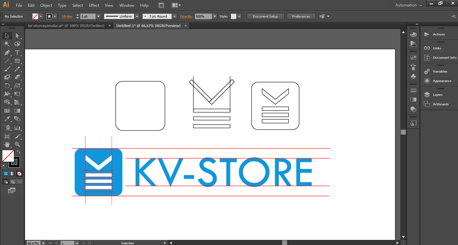
Task: Open fill color dropdown in control bar
Action: click(x=41, y=16)
